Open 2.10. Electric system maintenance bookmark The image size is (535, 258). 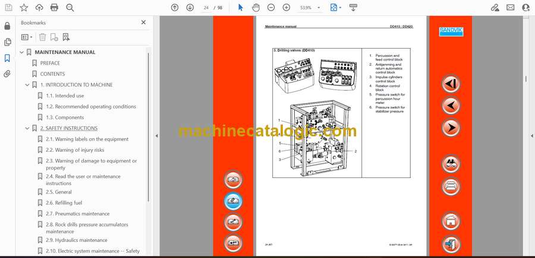93,251
